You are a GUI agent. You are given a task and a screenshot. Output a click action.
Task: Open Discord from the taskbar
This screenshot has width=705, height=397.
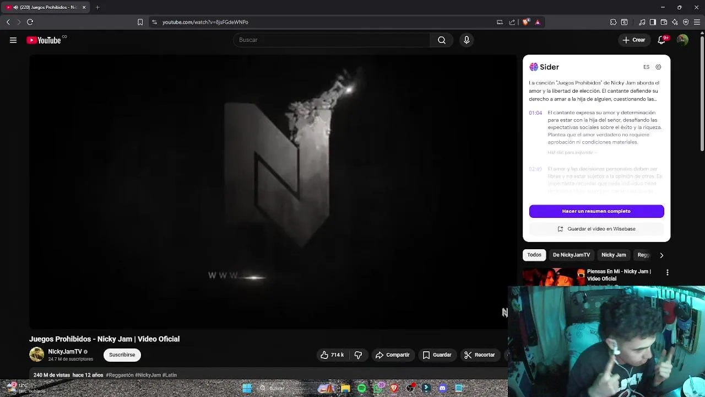click(442, 388)
